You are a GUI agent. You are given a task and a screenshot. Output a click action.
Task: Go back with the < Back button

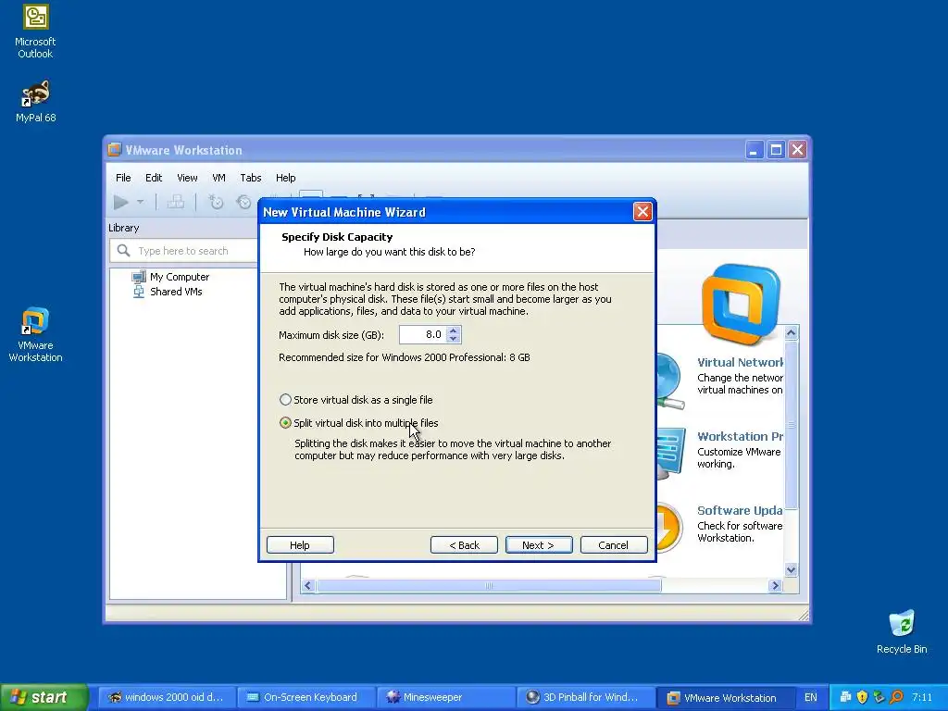[465, 544]
